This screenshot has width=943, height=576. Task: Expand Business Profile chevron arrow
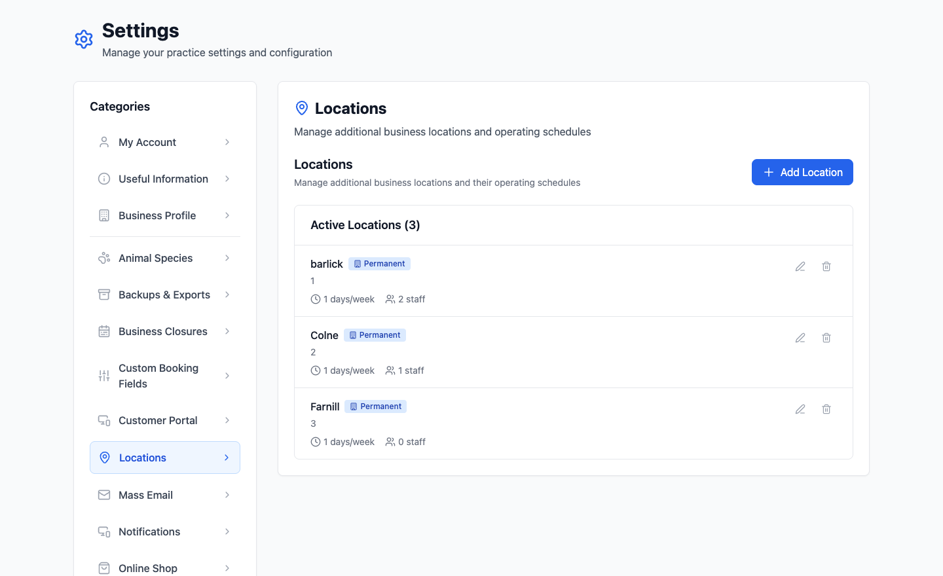click(227, 215)
